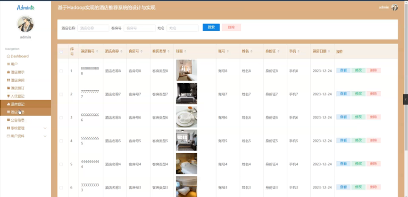Open the 酒店信息 menu item
Image resolution: width=408 pixels, height=197 pixels.
25,112
